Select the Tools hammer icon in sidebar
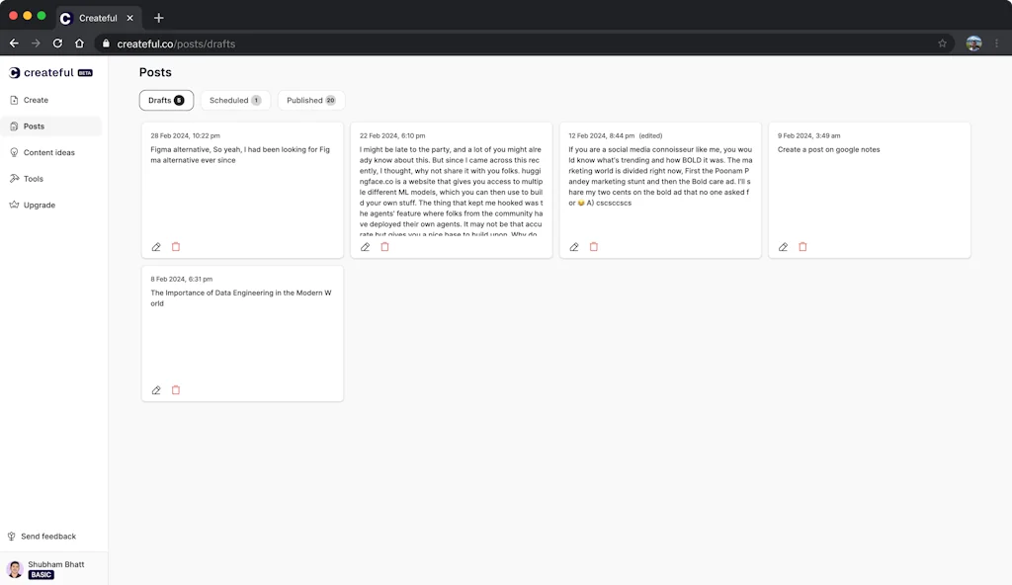 35,179
